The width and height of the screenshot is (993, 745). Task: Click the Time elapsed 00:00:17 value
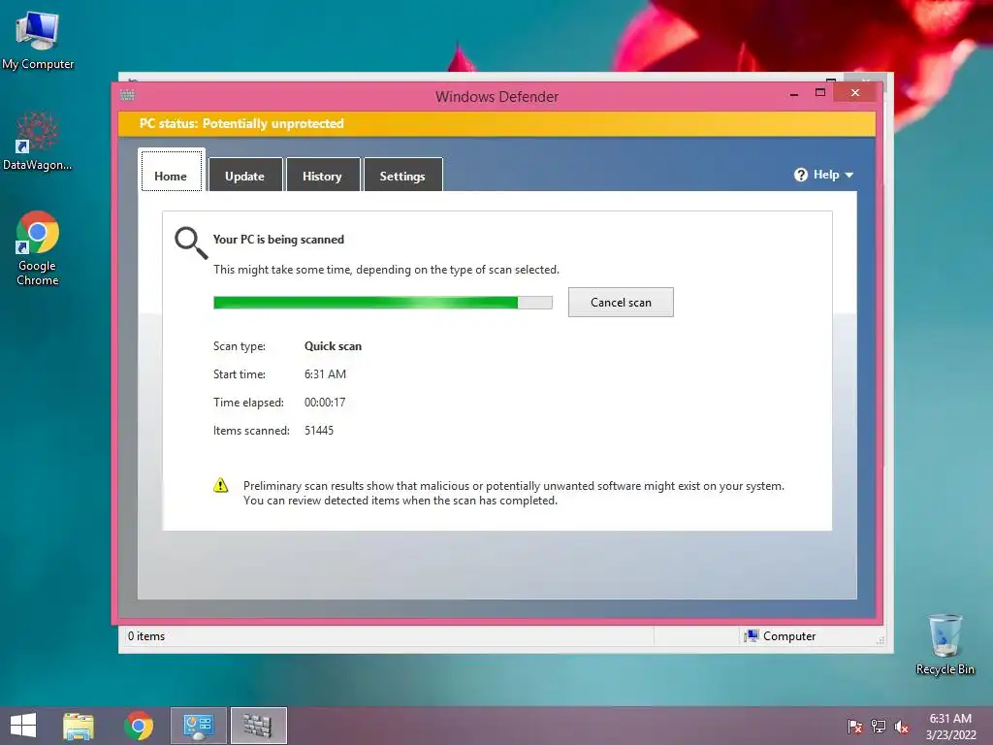point(325,403)
